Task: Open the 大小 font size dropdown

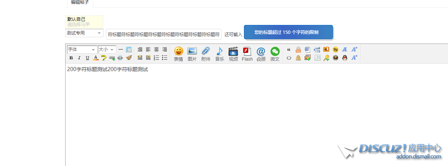Action: pyautogui.click(x=107, y=50)
